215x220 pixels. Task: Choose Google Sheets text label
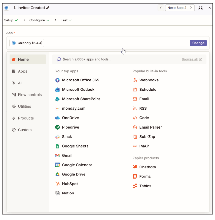click(75, 146)
